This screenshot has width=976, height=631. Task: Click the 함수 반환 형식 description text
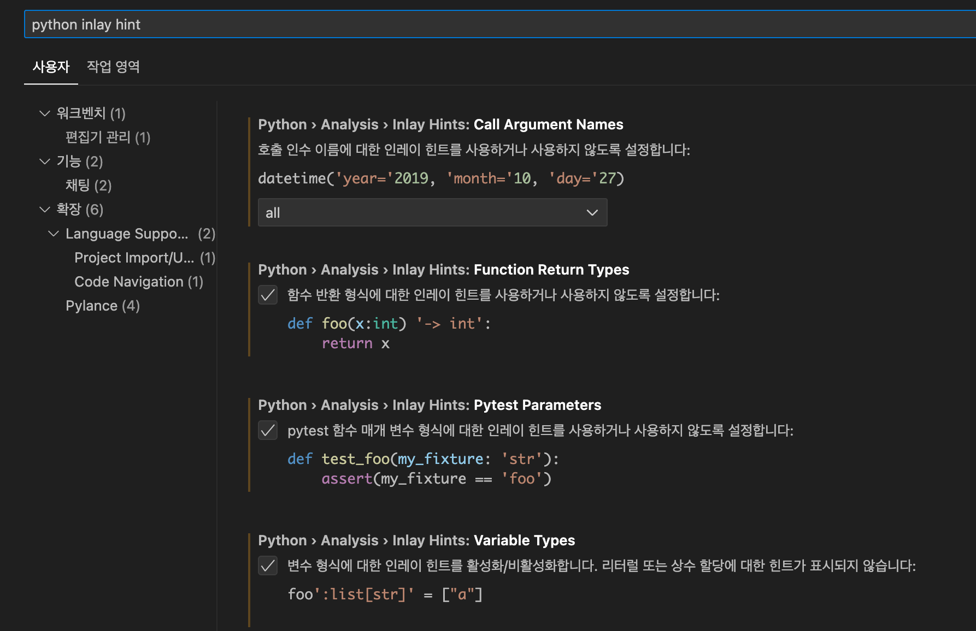coord(503,295)
